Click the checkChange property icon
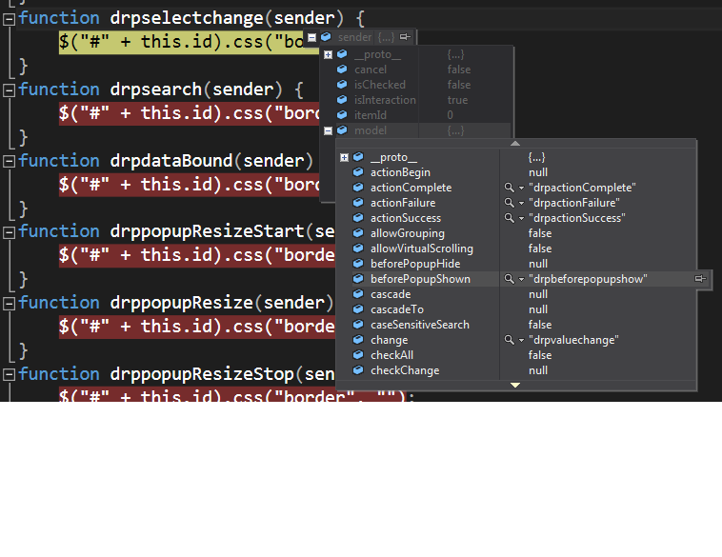The height and width of the screenshot is (557, 722). pos(358,369)
